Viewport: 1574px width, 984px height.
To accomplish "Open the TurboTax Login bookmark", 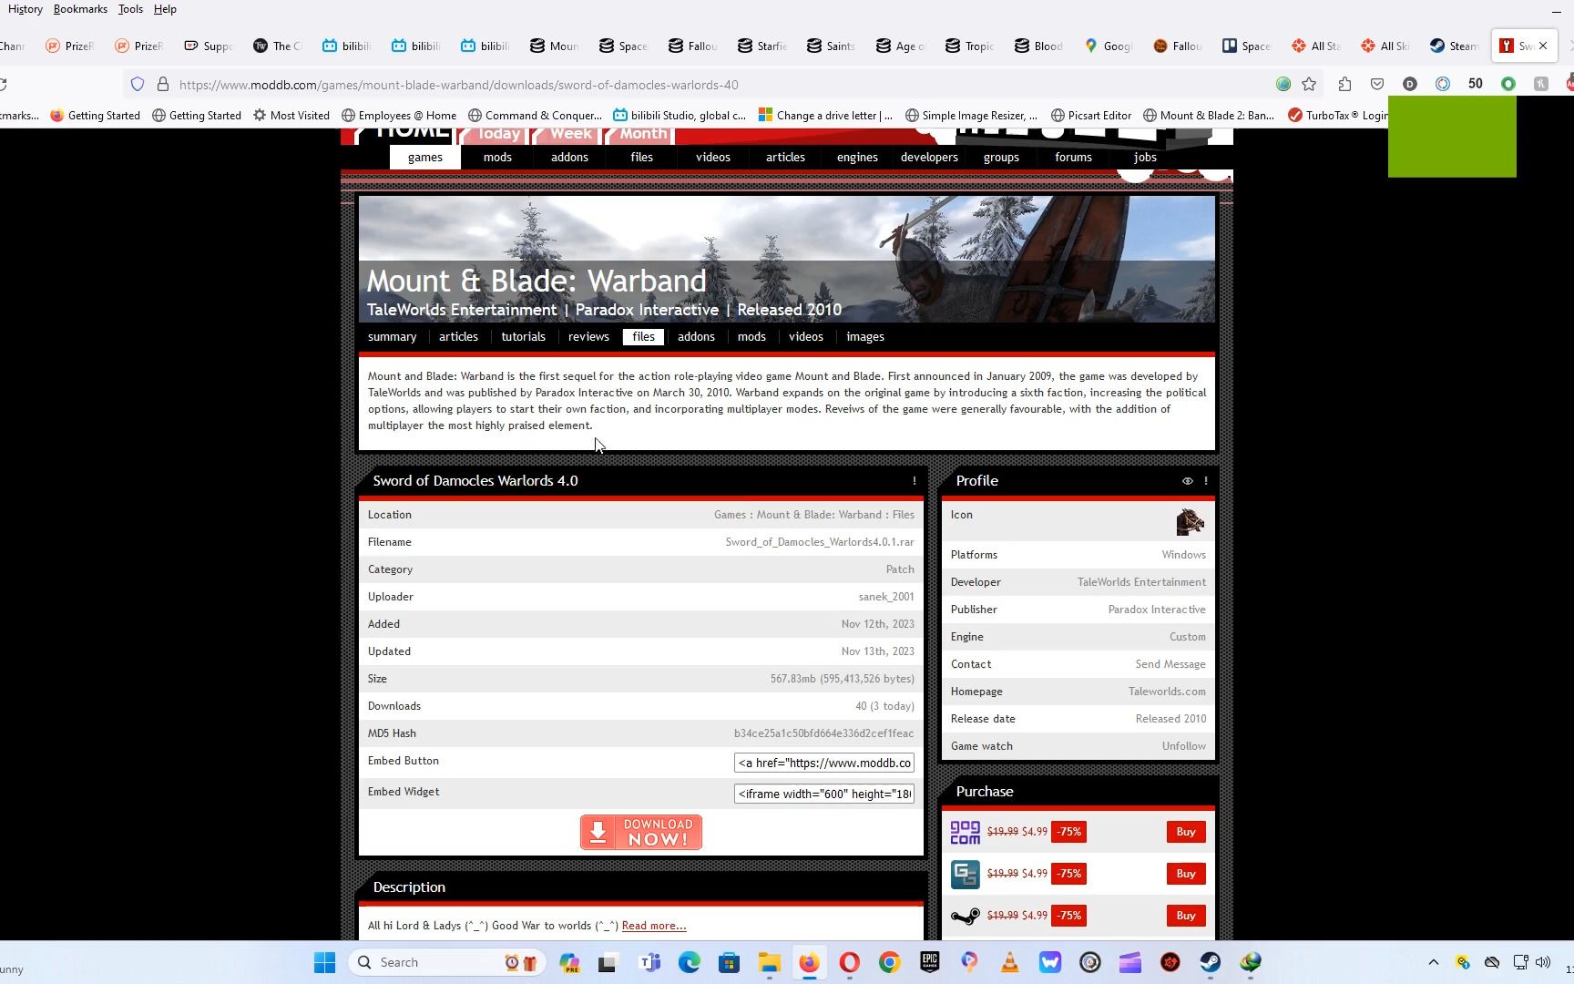I will tap(1339, 116).
